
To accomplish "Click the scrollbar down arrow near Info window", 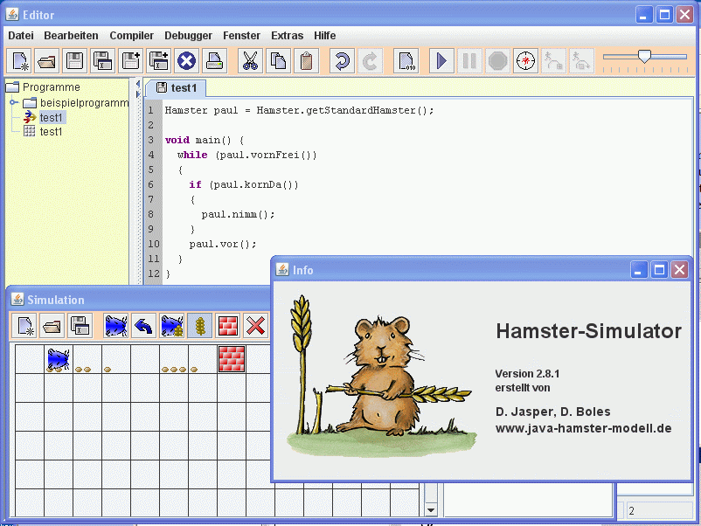I will (430, 509).
